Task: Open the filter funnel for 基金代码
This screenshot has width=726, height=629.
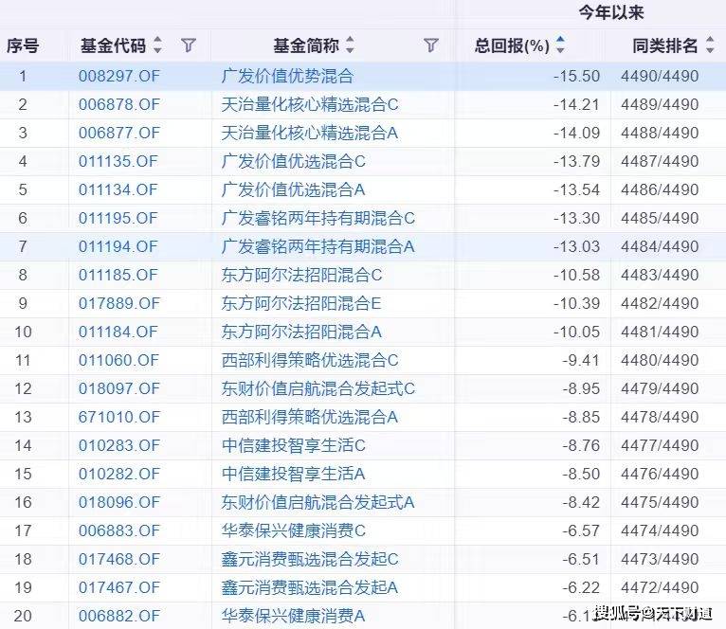Action: [188, 45]
